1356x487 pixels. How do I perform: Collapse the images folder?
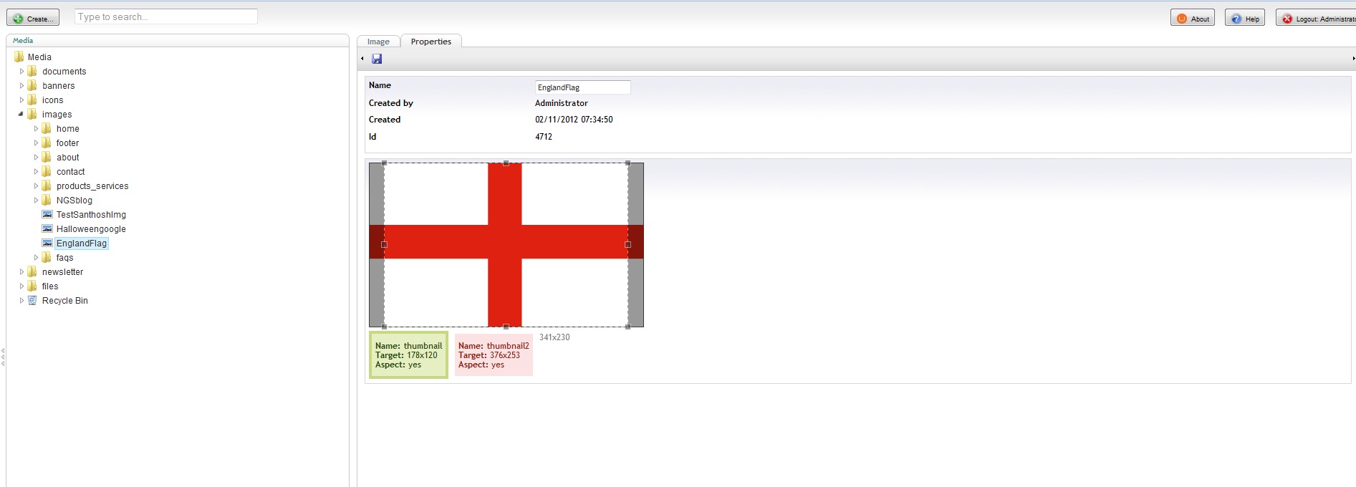coord(21,114)
